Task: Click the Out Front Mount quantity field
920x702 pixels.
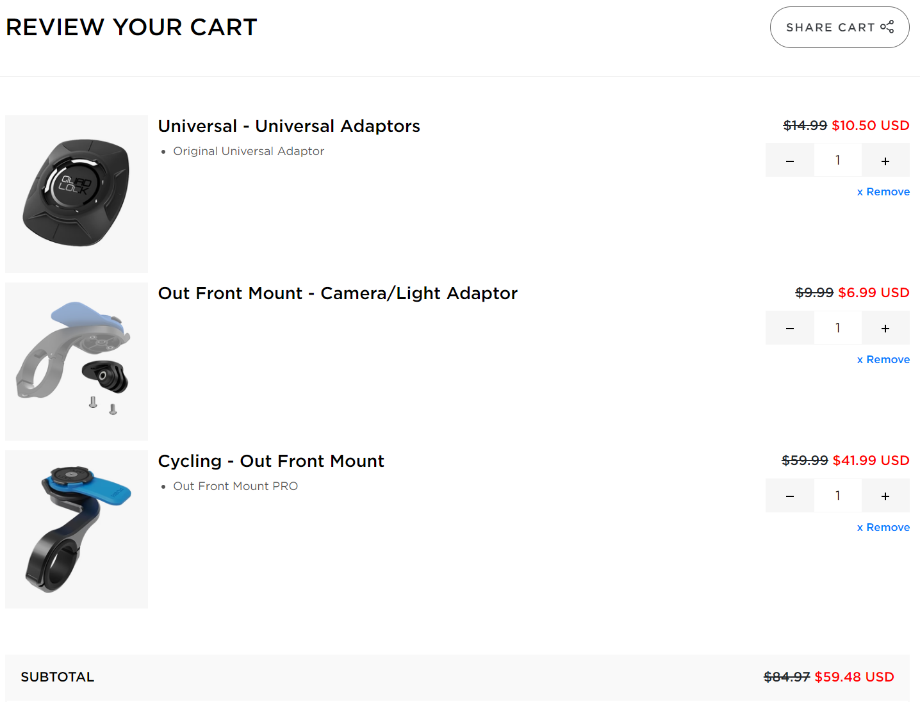Action: 838,496
